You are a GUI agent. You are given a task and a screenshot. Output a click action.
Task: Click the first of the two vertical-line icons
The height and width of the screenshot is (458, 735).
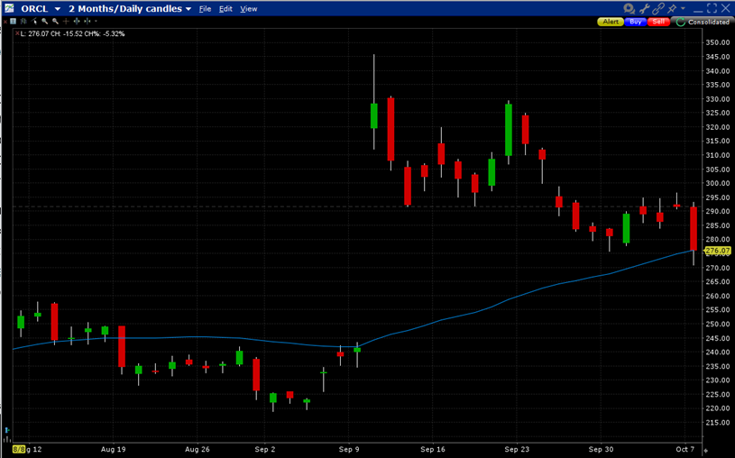[x=77, y=21]
